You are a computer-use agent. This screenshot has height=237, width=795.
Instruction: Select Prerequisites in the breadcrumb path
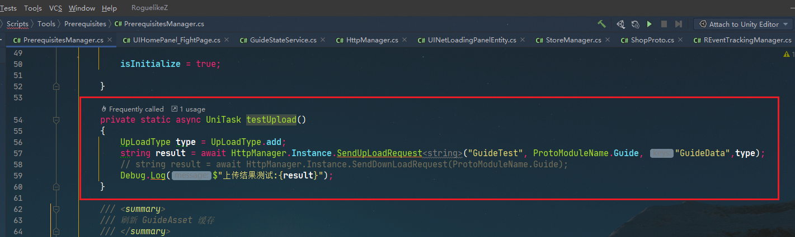[x=85, y=24]
